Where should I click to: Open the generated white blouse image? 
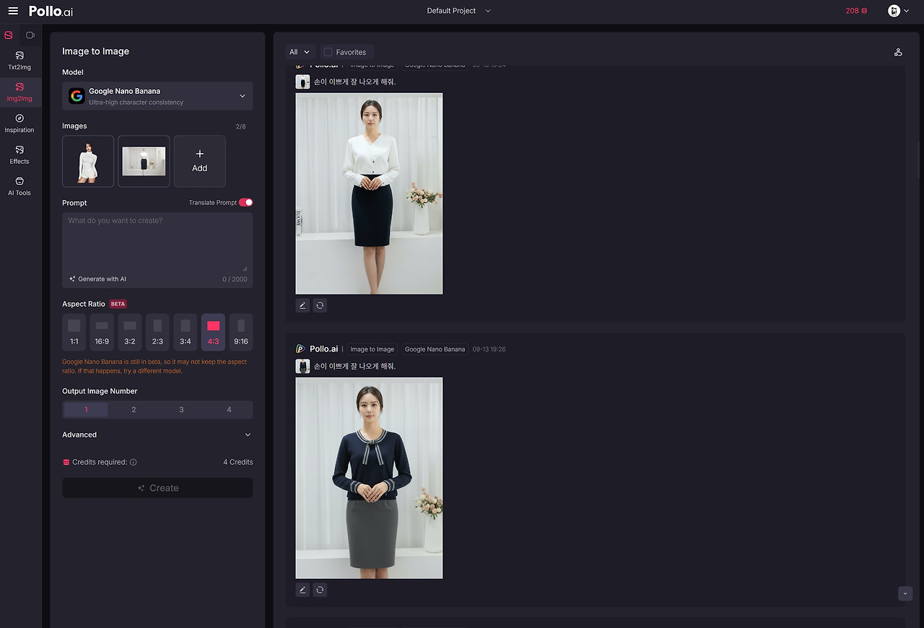coord(369,193)
